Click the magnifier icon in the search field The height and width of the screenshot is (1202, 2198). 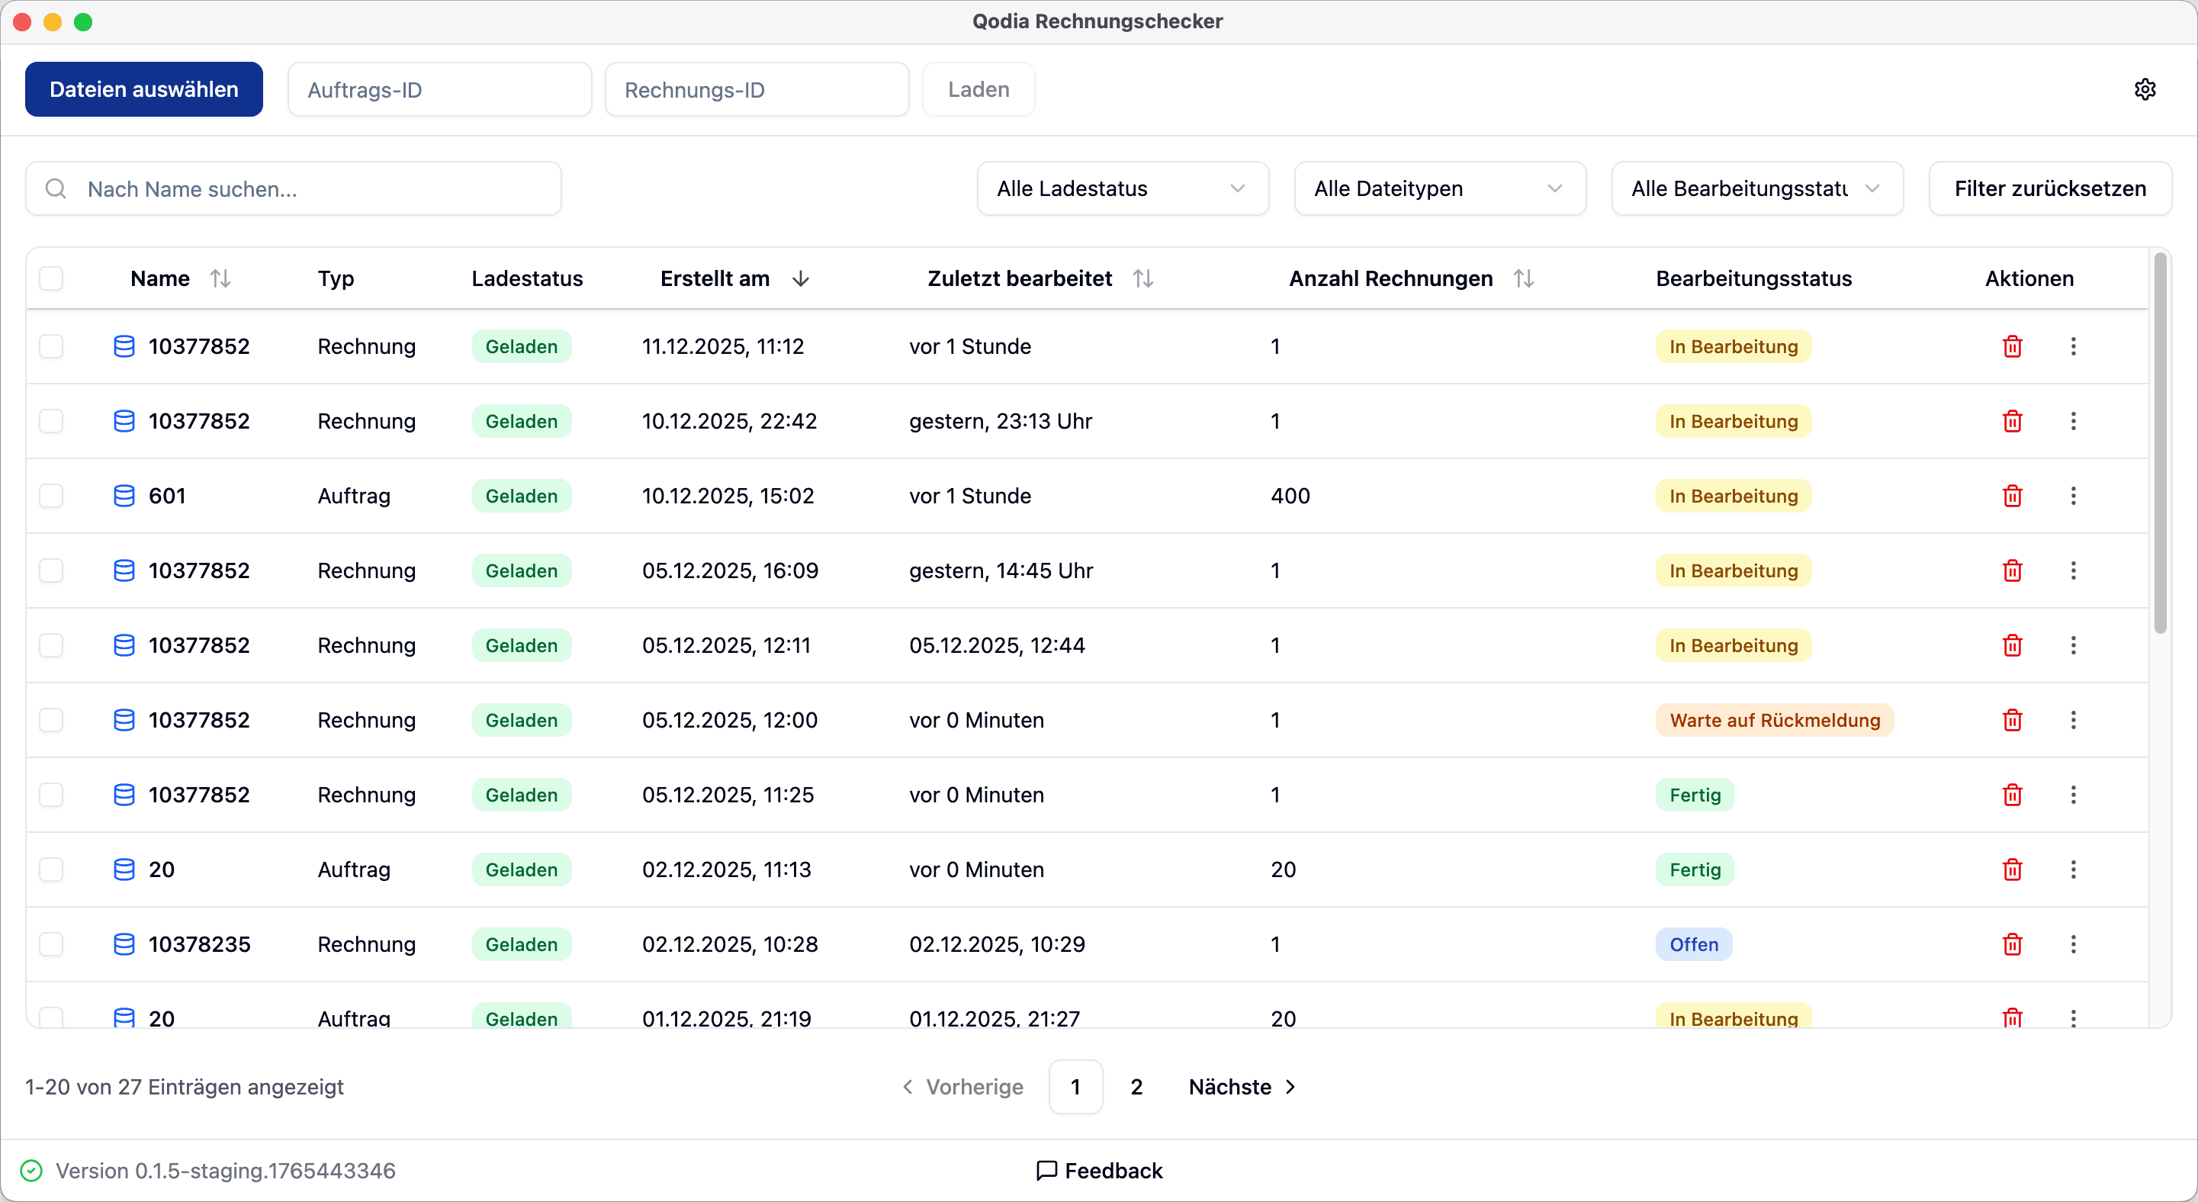tap(56, 188)
